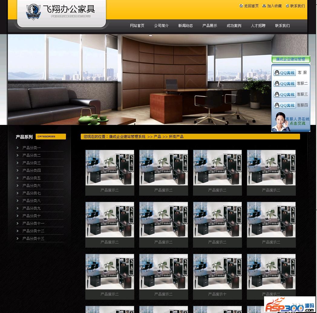Open the 成功案例 nav menu item
The image size is (317, 313).
(x=234, y=26)
